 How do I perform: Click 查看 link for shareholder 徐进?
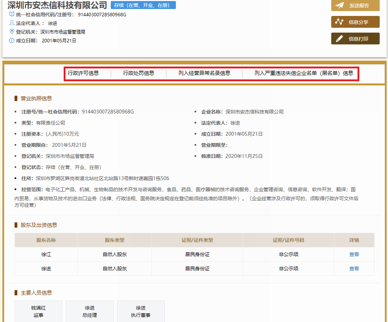pos(354,269)
